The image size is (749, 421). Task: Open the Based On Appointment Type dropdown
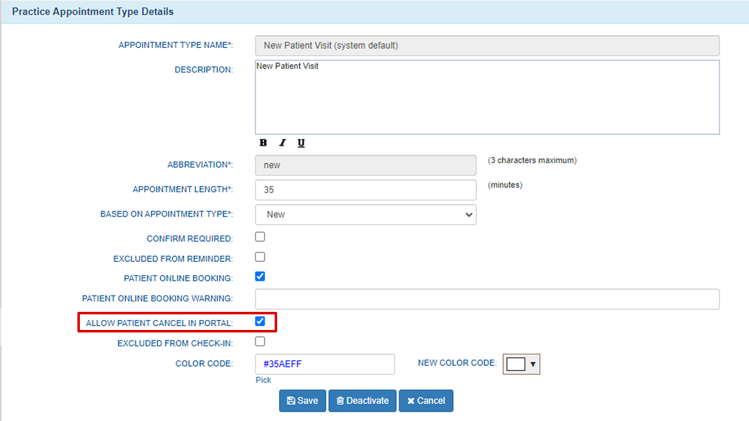pos(366,214)
